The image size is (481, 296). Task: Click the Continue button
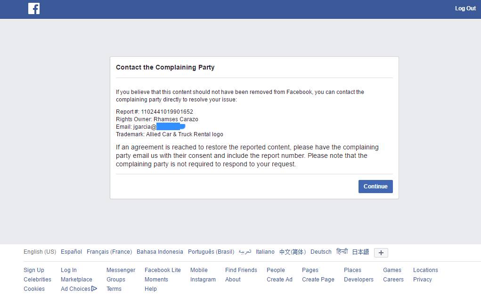coord(375,187)
